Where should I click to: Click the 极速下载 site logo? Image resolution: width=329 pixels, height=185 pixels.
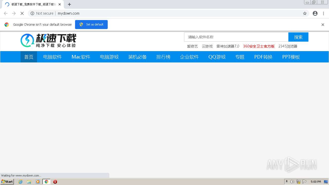click(x=48, y=41)
